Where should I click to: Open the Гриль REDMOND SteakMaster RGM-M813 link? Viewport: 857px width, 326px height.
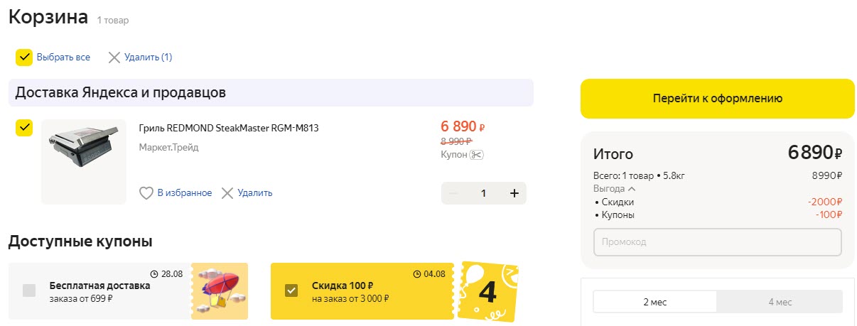pos(229,129)
